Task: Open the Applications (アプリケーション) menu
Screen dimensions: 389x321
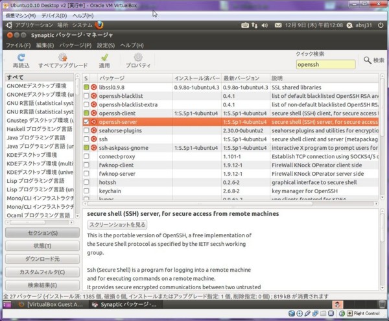Action: (34, 25)
